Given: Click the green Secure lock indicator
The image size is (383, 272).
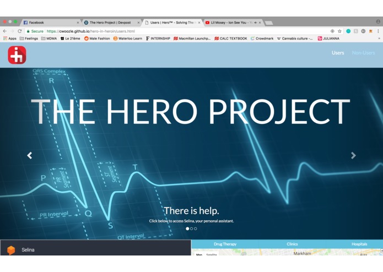Looking at the screenshot, I should click(x=35, y=31).
